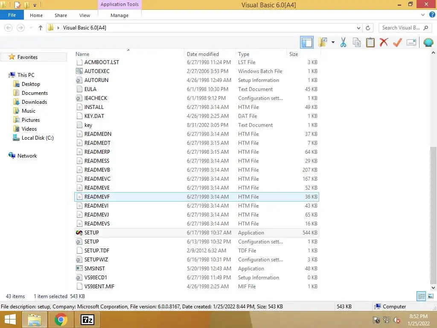Open the Help question mark icon
Image resolution: width=437 pixels, height=328 pixels.
432,15
